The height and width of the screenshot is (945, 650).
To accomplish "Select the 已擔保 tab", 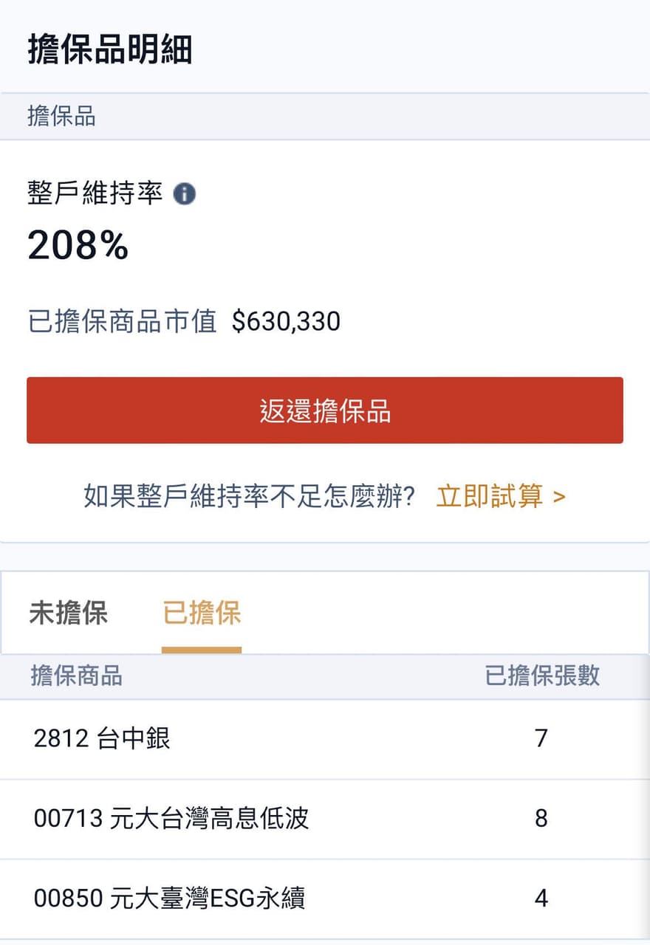I will pos(201,614).
